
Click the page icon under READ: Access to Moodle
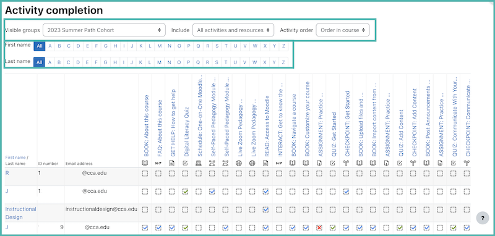pos(266,163)
